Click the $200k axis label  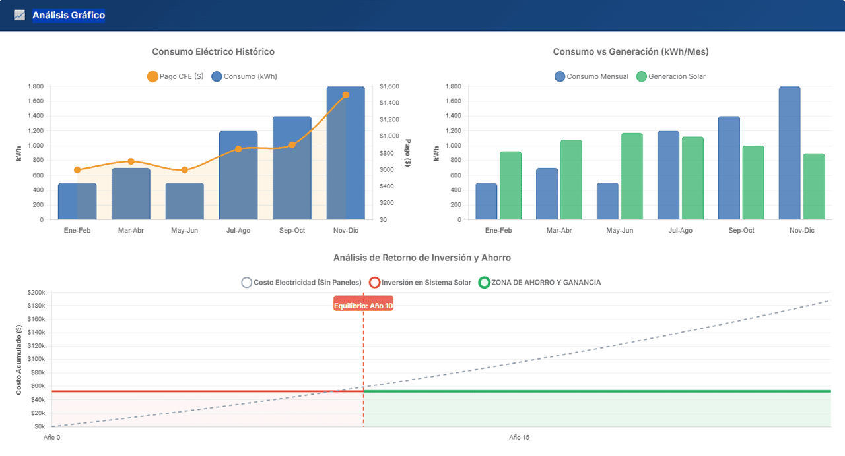[x=36, y=292]
